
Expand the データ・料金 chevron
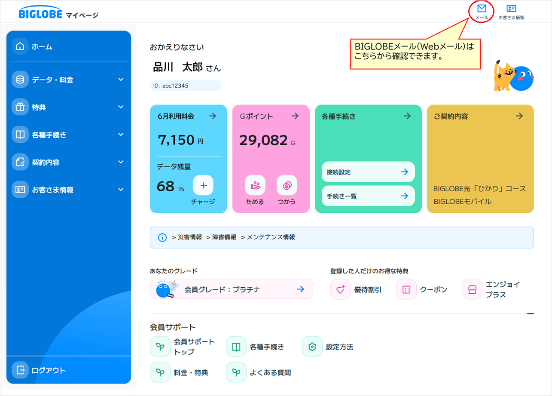pyautogui.click(x=121, y=80)
